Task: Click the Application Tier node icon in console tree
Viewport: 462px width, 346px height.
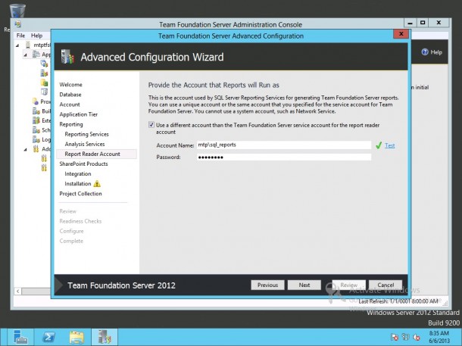Action: point(36,55)
